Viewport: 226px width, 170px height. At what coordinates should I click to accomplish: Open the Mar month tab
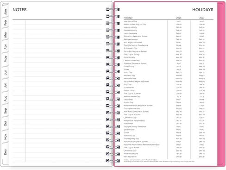[6, 35]
